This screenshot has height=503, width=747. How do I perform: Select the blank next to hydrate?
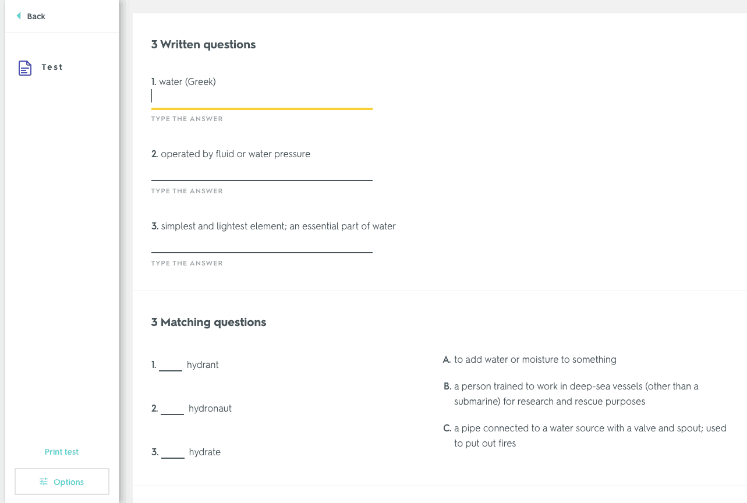click(173, 453)
